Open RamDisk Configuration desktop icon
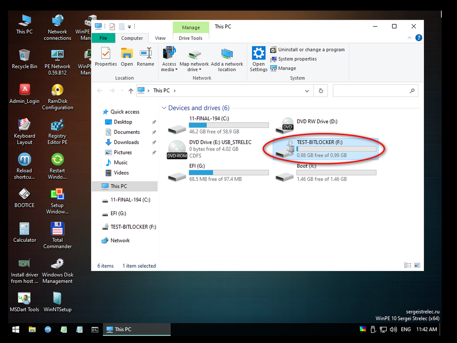The height and width of the screenshot is (343, 457). 57,97
